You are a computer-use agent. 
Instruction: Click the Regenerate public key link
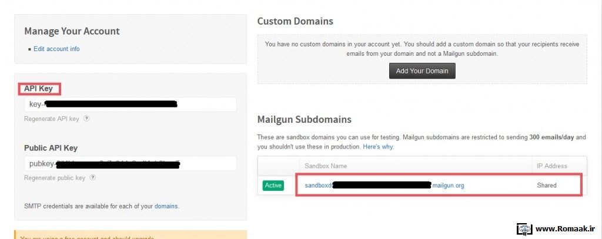point(55,178)
